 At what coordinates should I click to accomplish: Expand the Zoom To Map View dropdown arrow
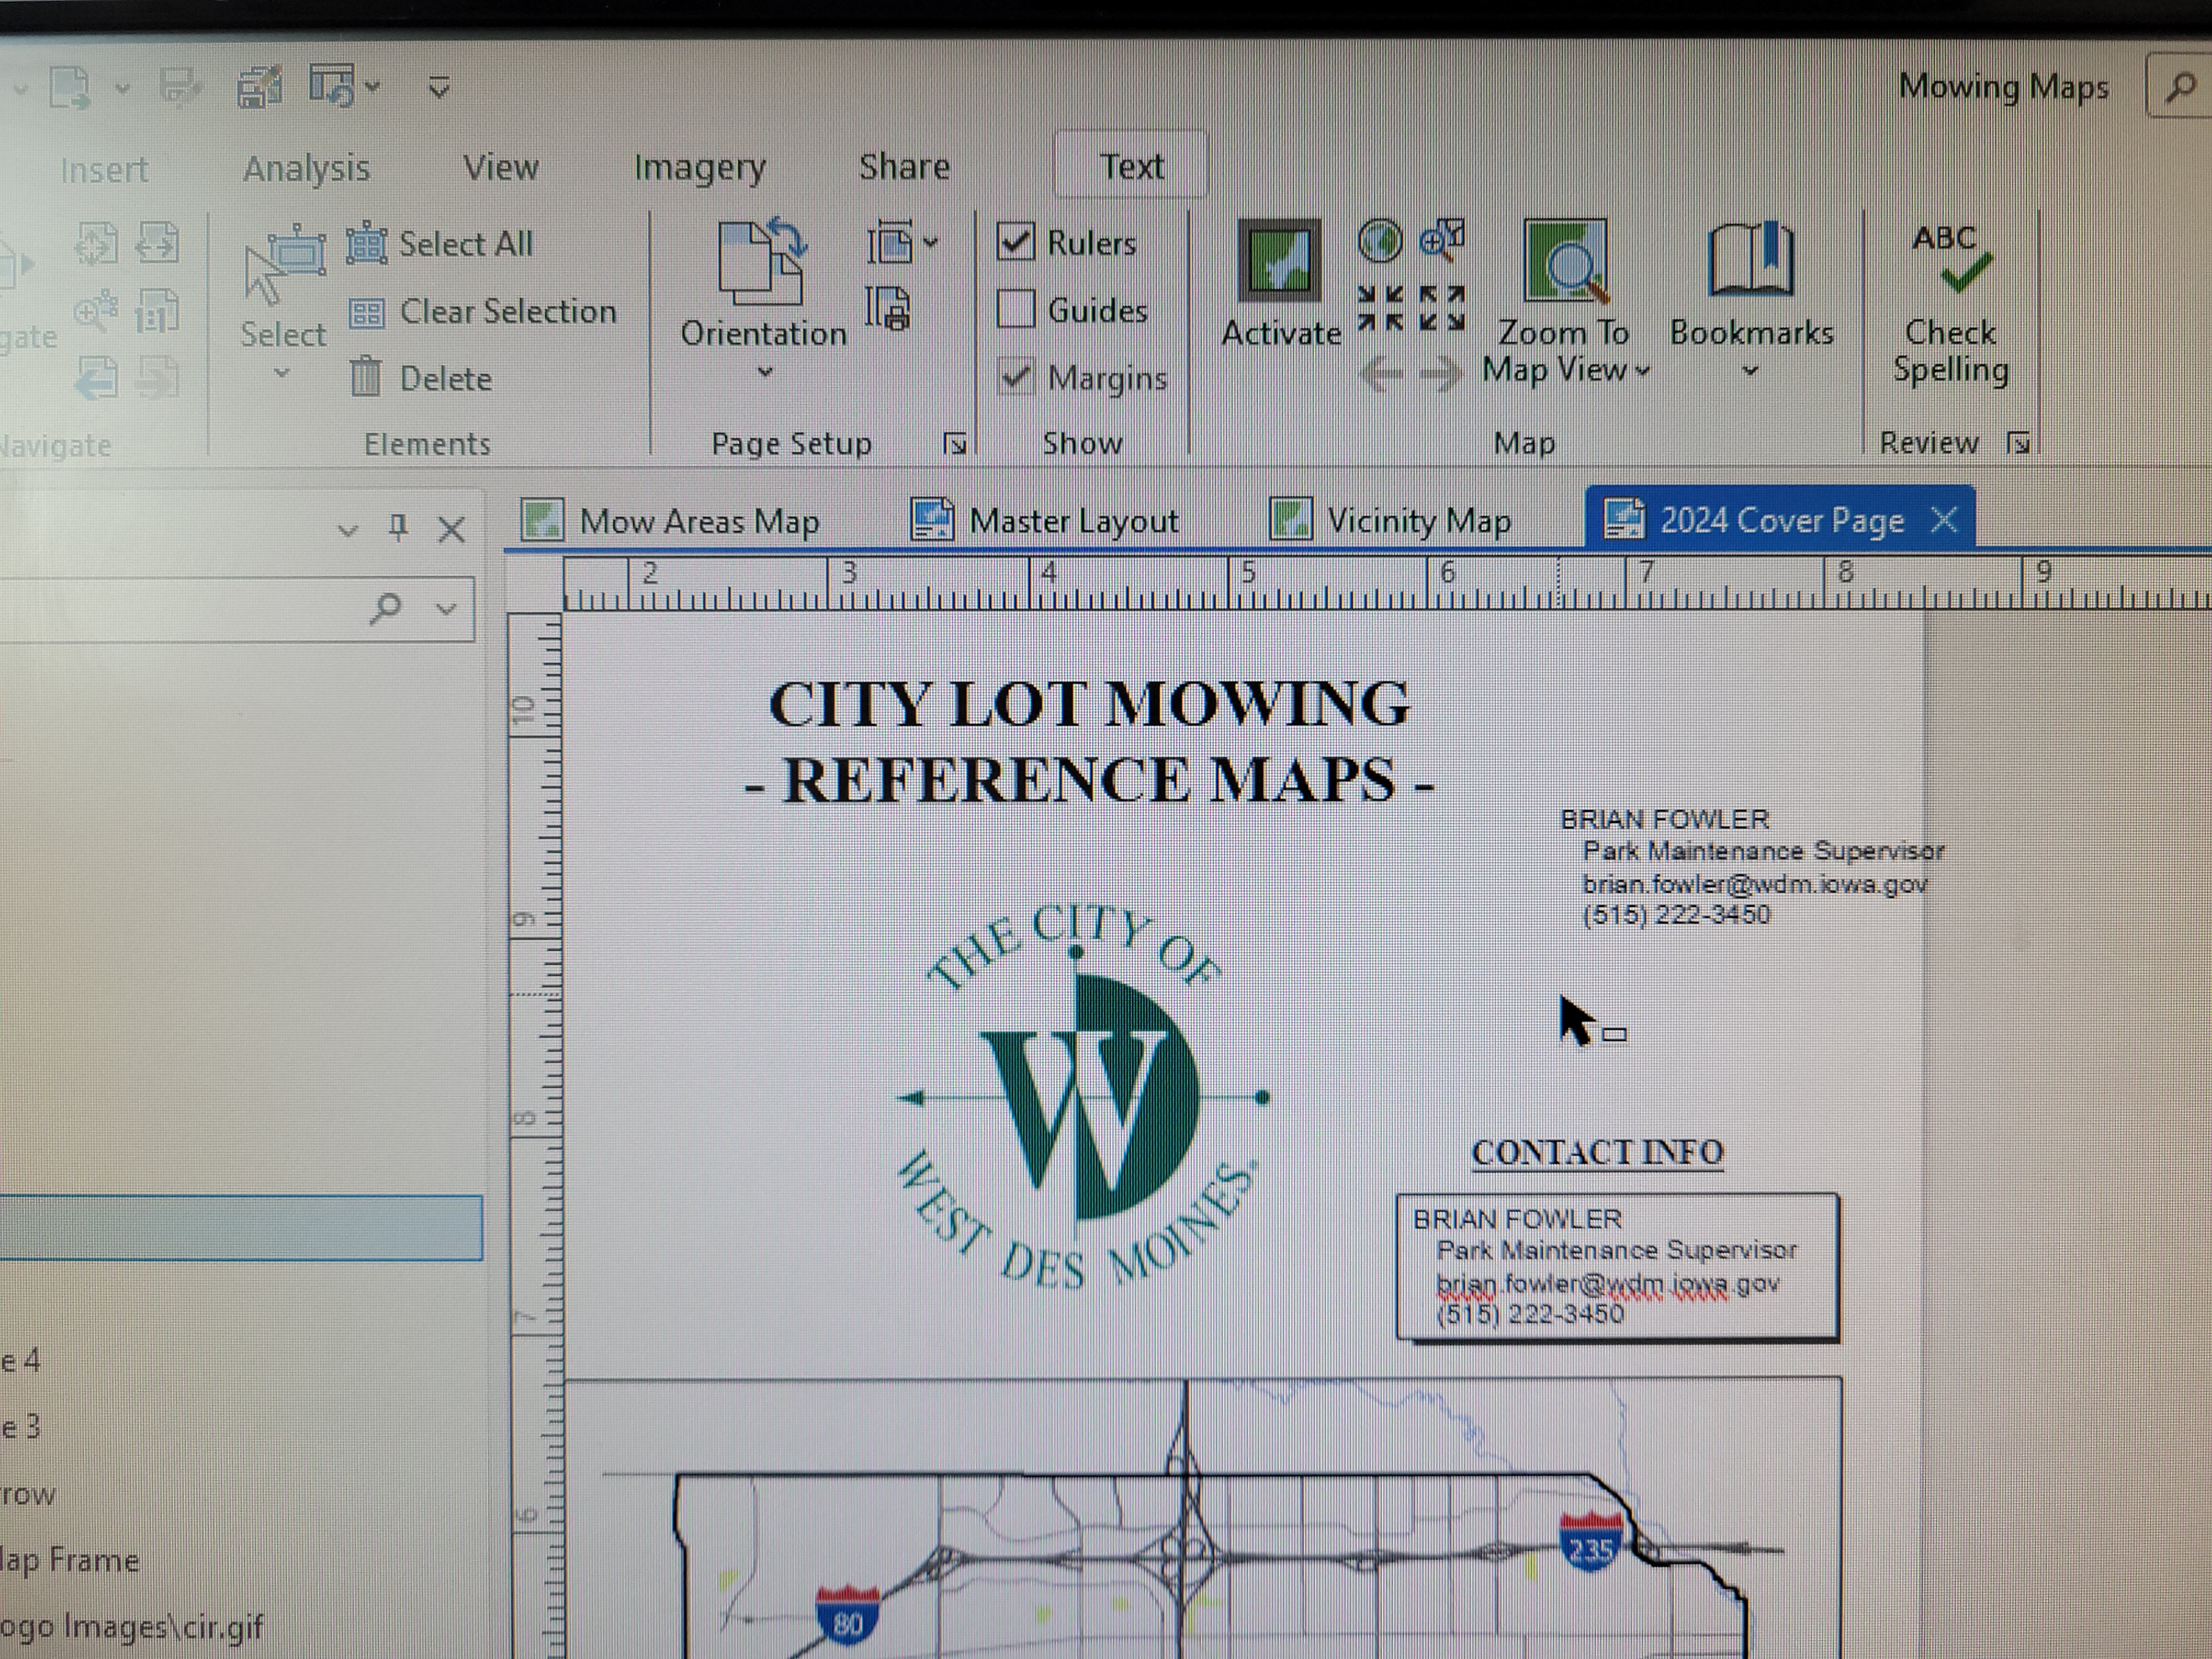1642,371
